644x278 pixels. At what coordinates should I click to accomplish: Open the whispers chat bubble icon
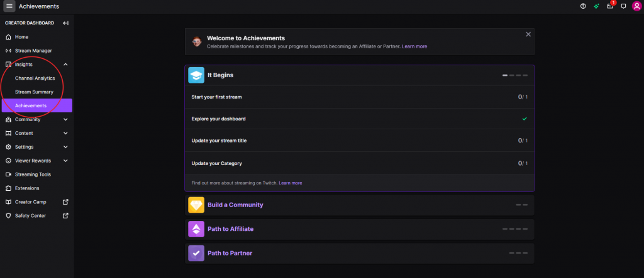(623, 6)
